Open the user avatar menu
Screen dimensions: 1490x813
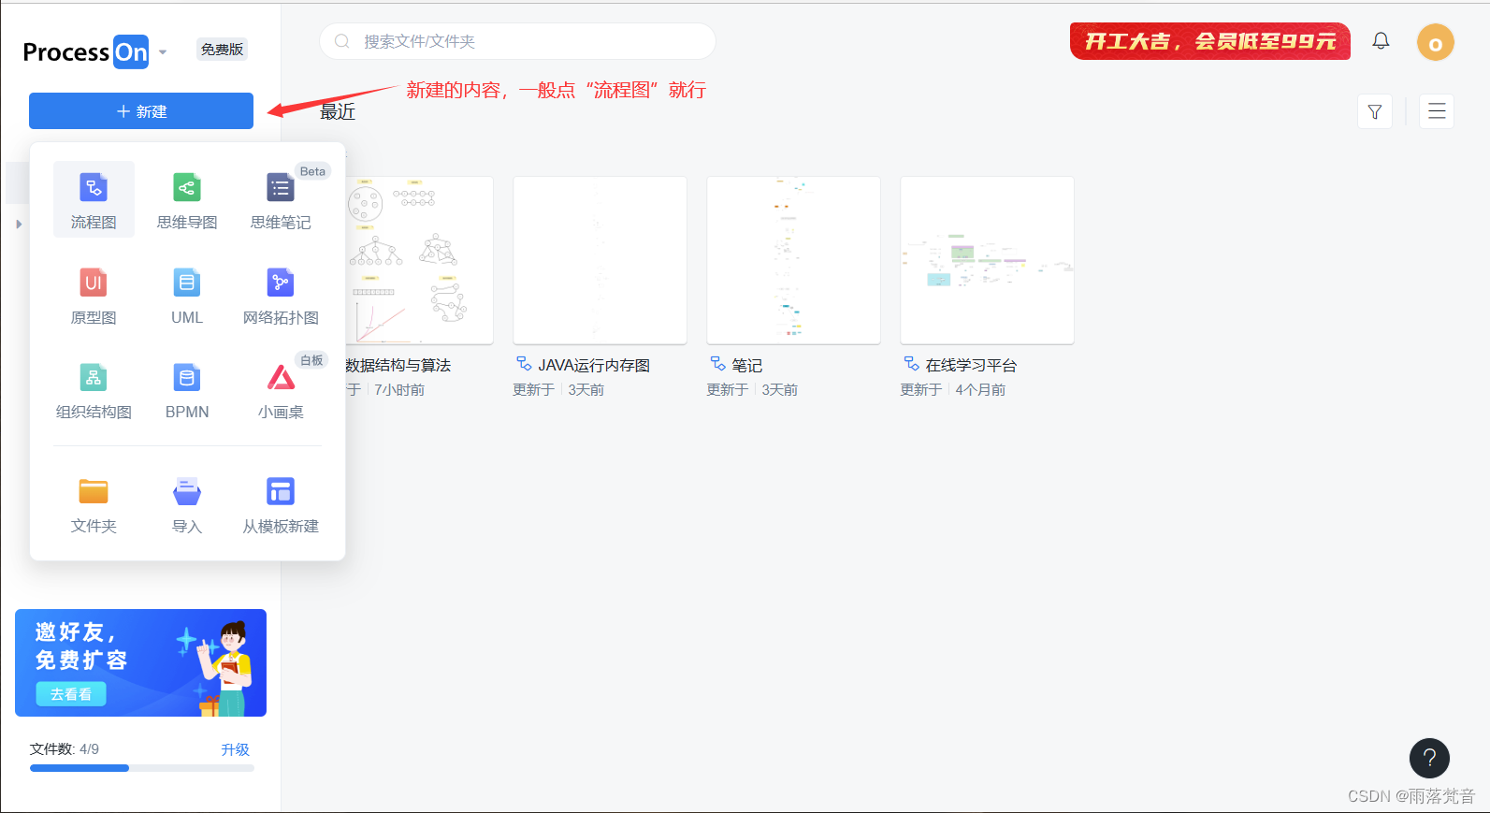[x=1435, y=42]
